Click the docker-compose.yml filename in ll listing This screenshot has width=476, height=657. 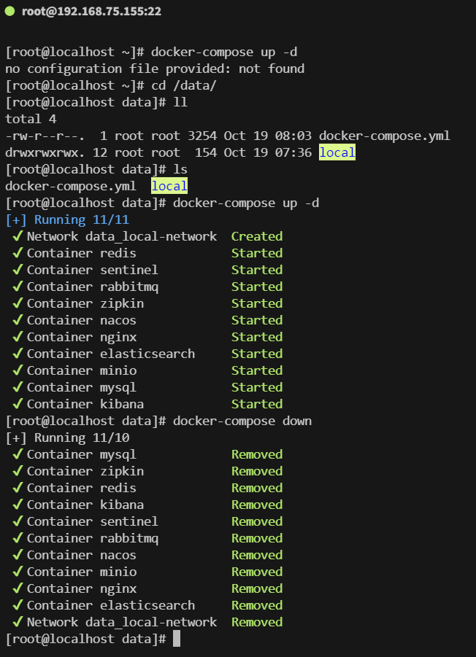pyautogui.click(x=385, y=136)
